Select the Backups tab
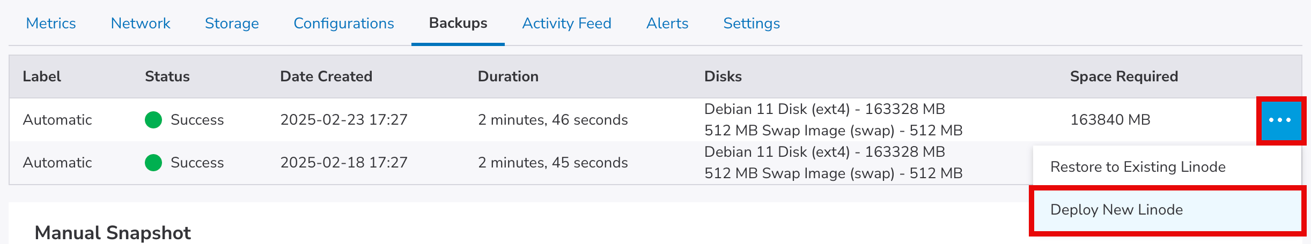The height and width of the screenshot is (244, 1311). [x=458, y=24]
